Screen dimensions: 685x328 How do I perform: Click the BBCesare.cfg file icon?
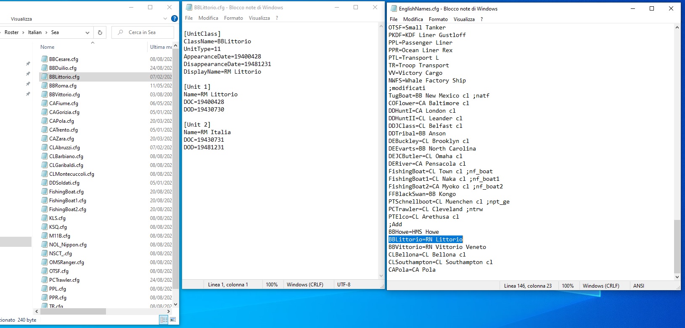[44, 59]
